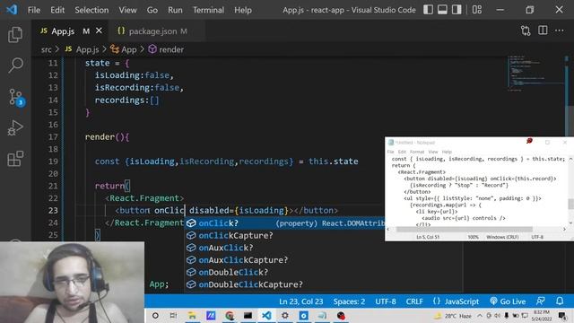Open the Go menu
The width and height of the screenshot is (574, 323).
click(152, 10)
